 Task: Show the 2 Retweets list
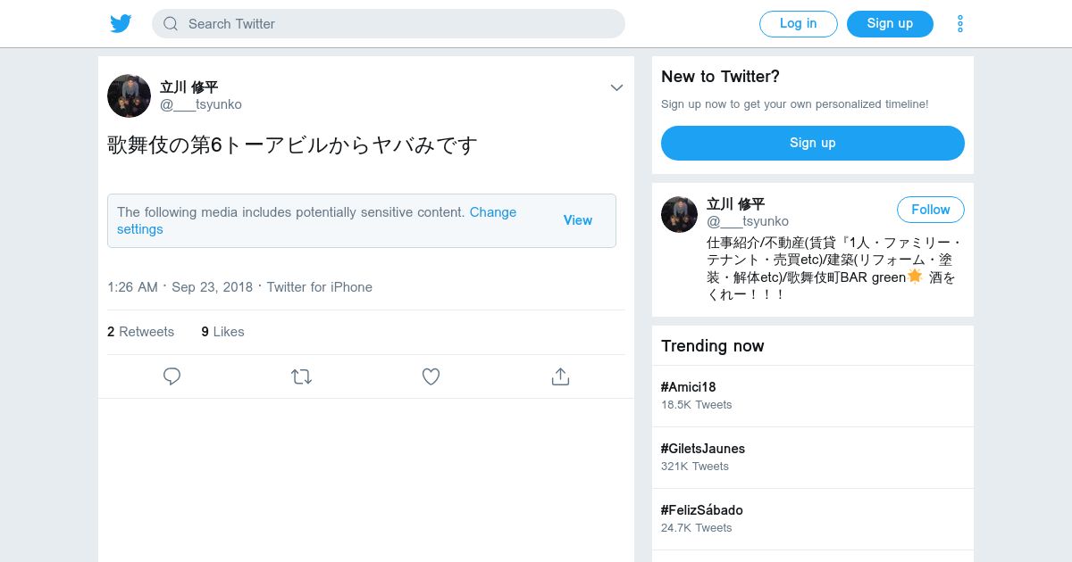point(140,332)
